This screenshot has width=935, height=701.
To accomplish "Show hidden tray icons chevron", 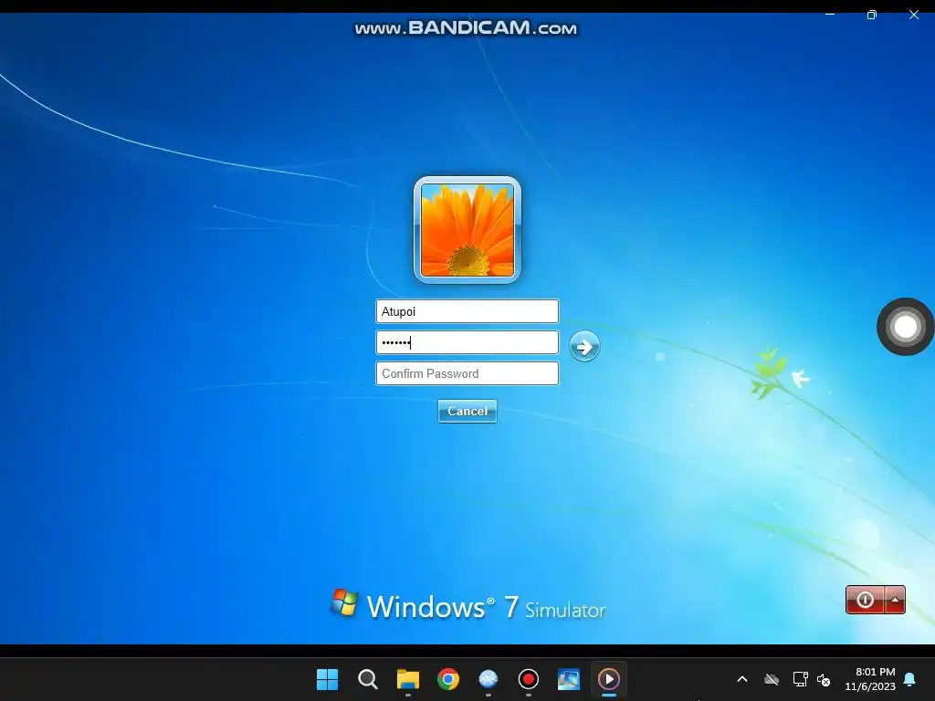I will click(x=742, y=679).
